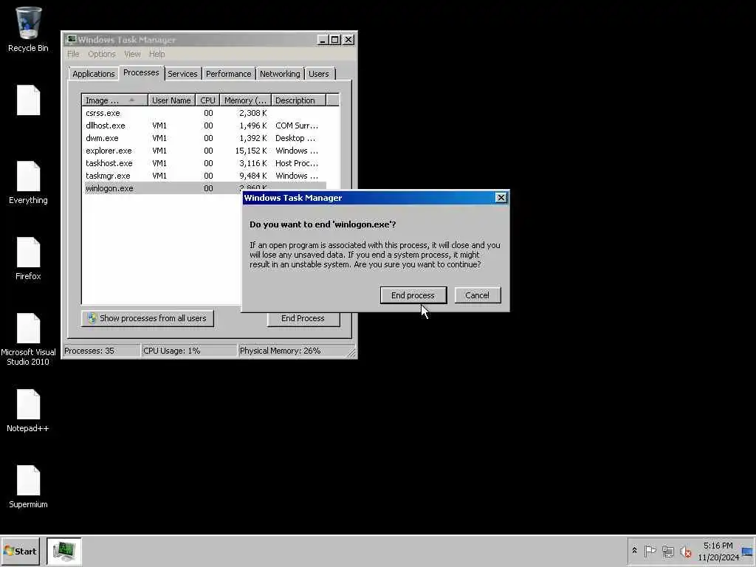This screenshot has width=756, height=567.
Task: Click the Task Manager taskbar icon
Action: 64,551
